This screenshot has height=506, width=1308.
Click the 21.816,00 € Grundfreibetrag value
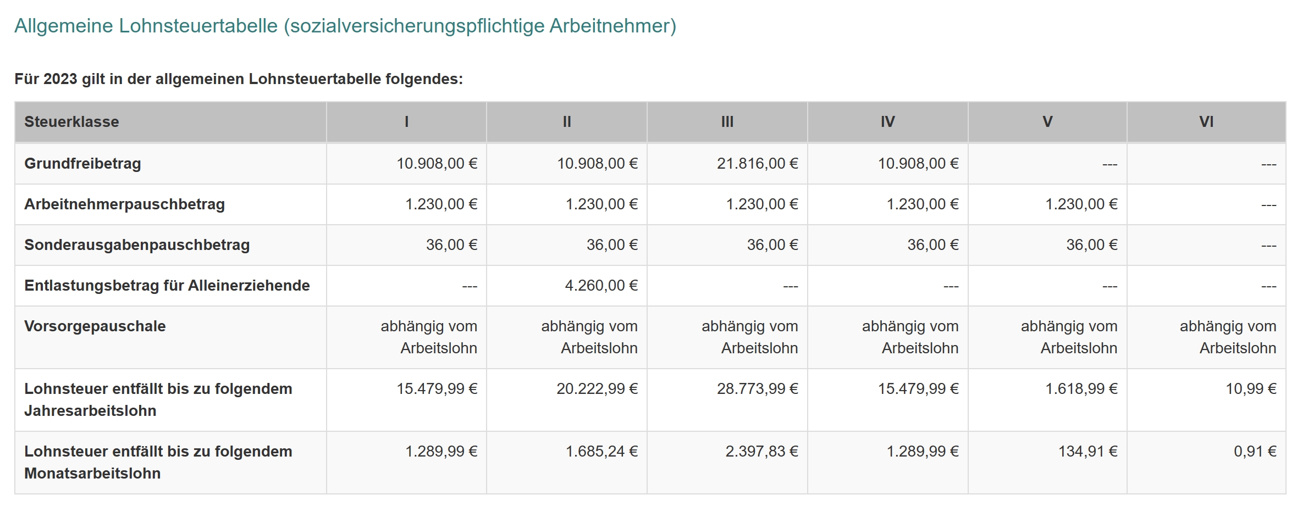pos(757,163)
